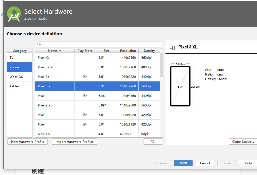Click the device icon beside Pixel 3 XL title
Viewport: 257px width, 175px height.
point(172,47)
